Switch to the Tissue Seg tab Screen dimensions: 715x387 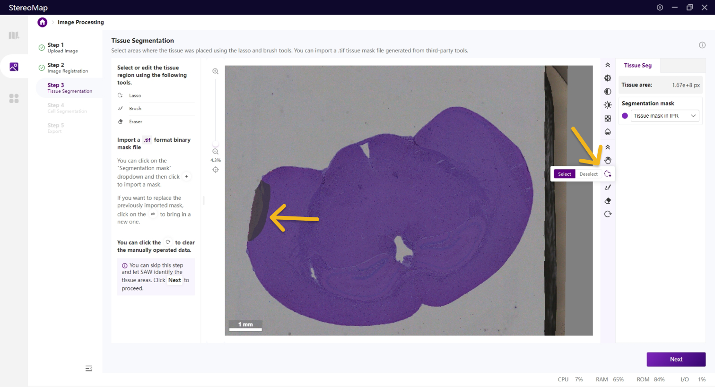[x=637, y=66]
